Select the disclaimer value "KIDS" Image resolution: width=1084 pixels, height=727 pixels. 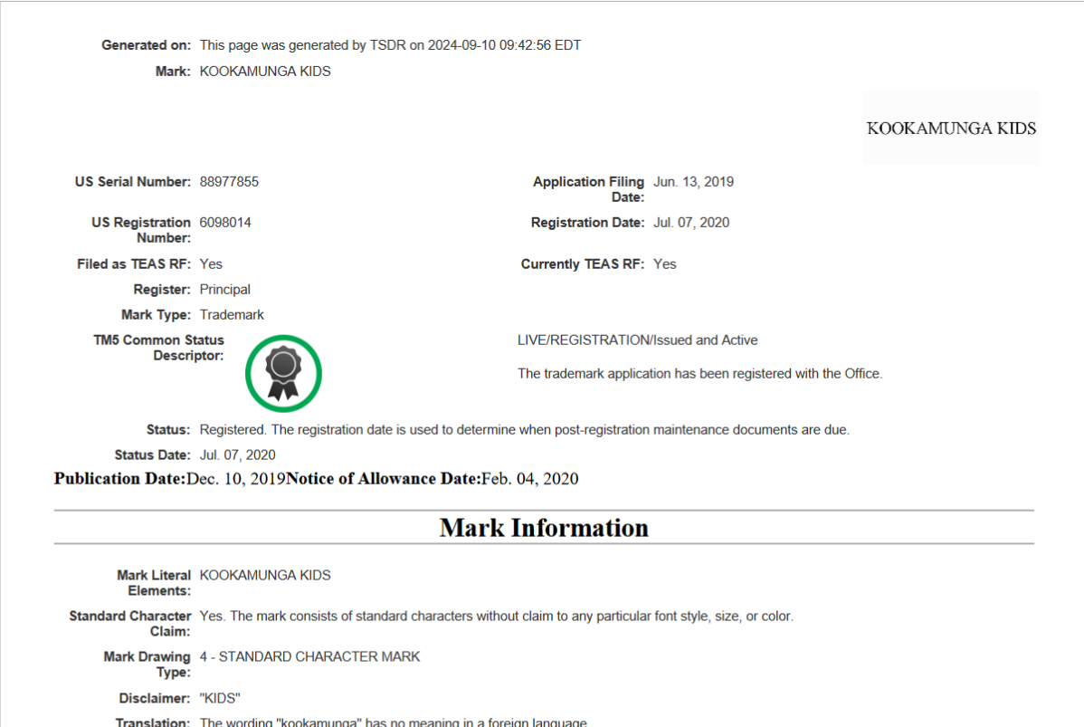tap(220, 698)
